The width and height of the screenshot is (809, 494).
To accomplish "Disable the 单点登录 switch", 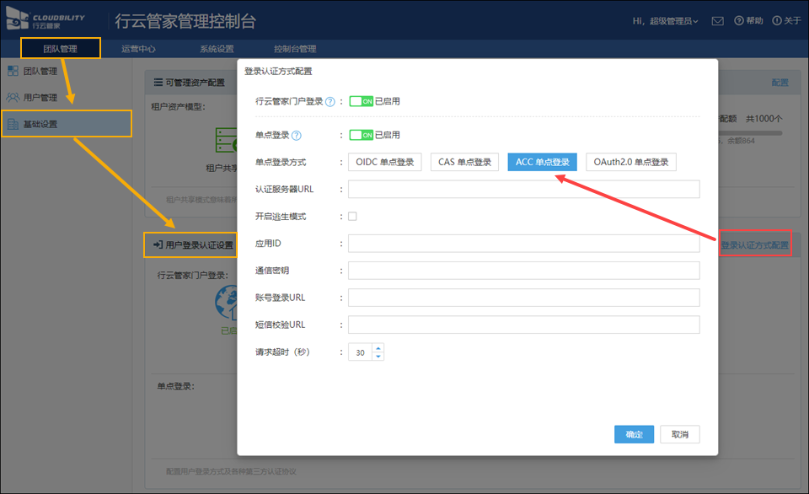I will tap(361, 135).
